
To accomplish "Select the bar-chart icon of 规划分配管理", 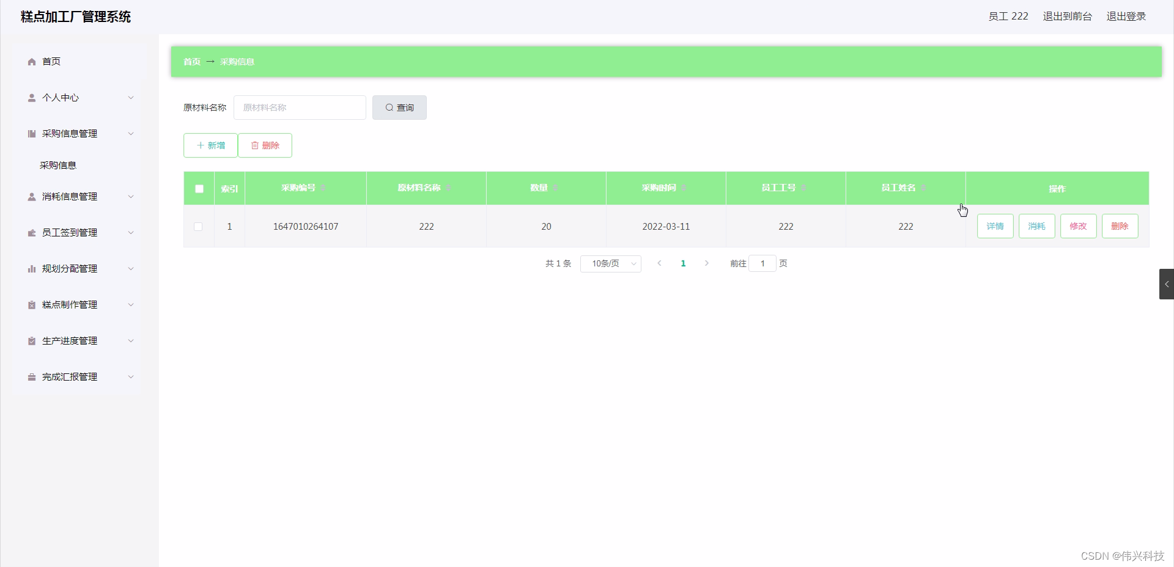I will pyautogui.click(x=31, y=269).
